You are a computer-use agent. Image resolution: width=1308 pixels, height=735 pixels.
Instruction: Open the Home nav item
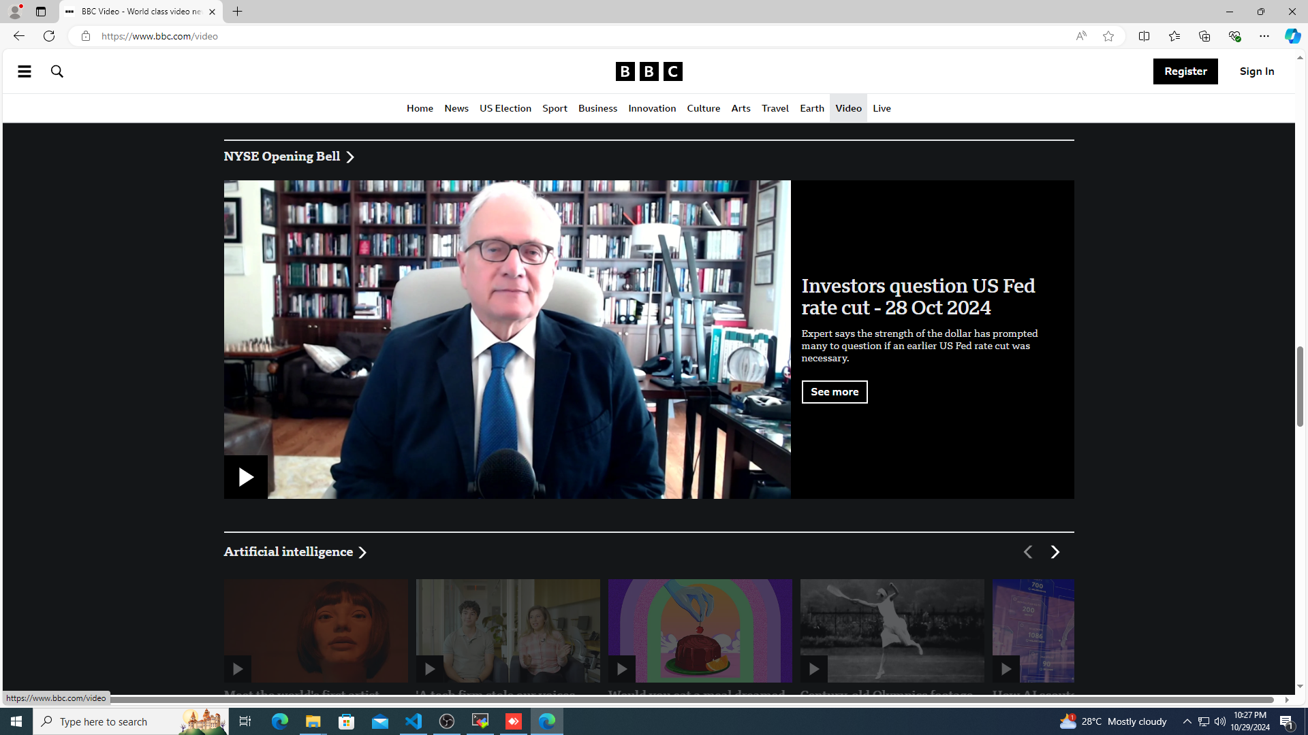(x=420, y=108)
